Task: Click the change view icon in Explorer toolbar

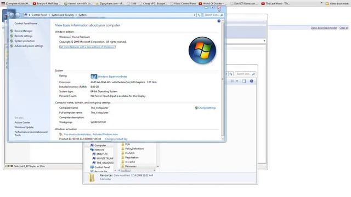Action: 233,81
